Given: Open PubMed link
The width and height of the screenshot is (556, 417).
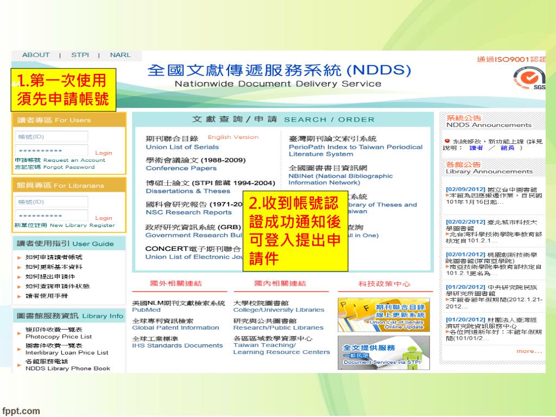Looking at the screenshot, I should click(146, 309).
